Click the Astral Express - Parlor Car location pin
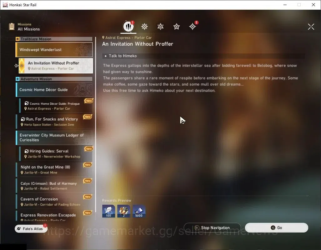Image resolution: width=321 pixels, height=250 pixels. pyautogui.click(x=103, y=37)
